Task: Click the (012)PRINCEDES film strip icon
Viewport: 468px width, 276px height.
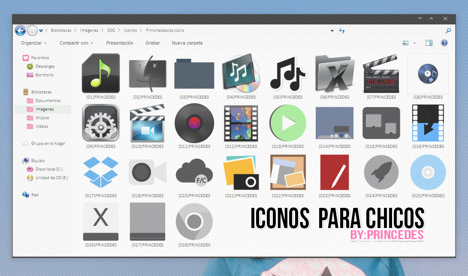Action: point(241,123)
